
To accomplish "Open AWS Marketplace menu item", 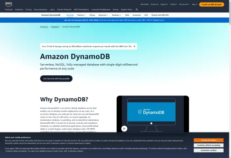I will (82, 10).
